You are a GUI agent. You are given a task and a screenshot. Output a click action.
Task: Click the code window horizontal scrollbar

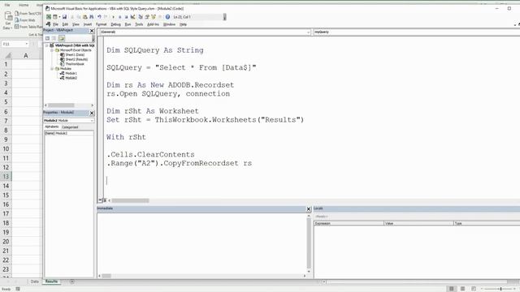coord(130,200)
